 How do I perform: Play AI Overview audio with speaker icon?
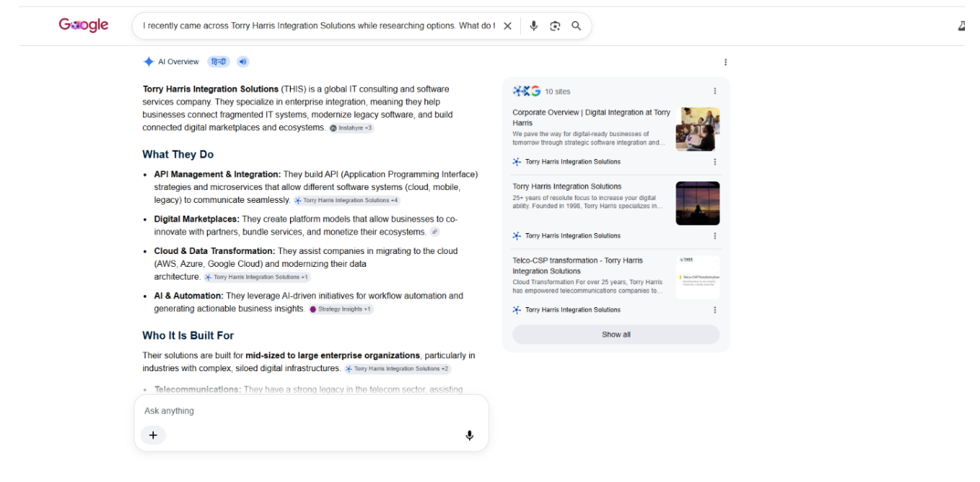click(x=243, y=62)
